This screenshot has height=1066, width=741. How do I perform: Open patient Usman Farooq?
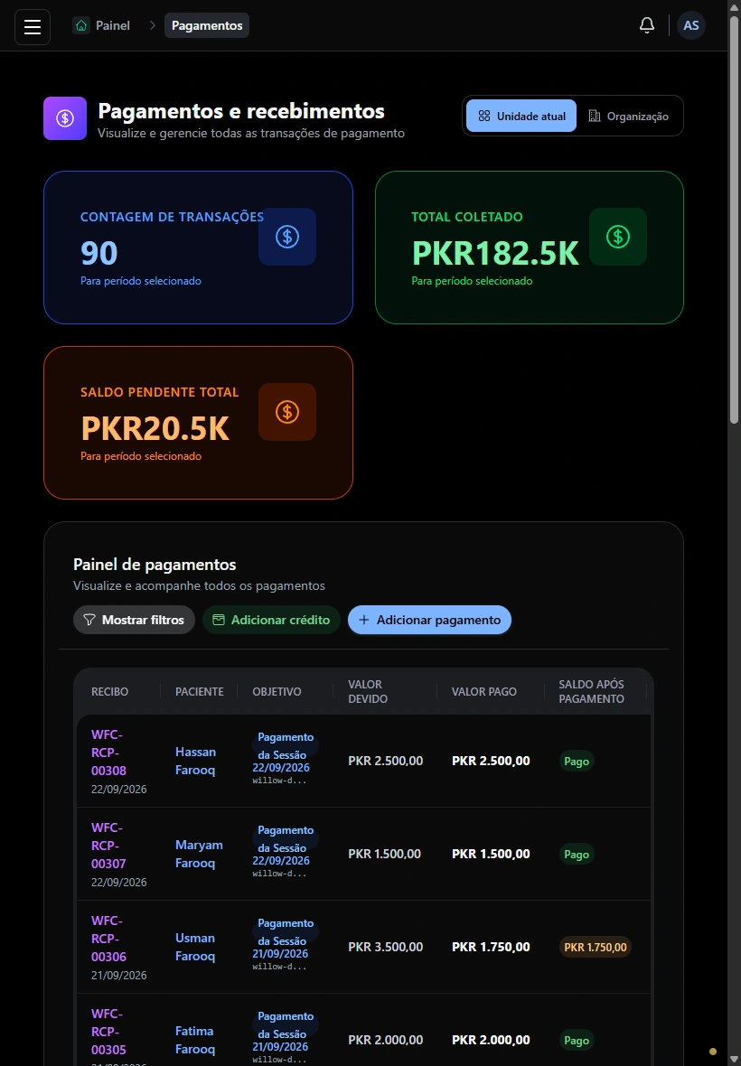pos(195,947)
